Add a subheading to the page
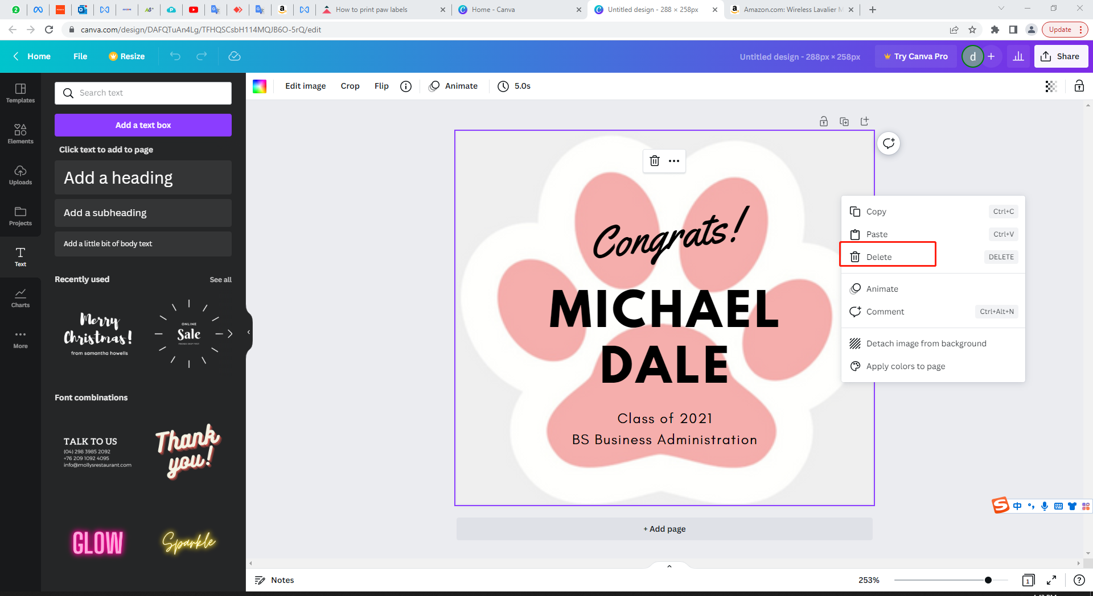The height and width of the screenshot is (596, 1093). (x=143, y=213)
